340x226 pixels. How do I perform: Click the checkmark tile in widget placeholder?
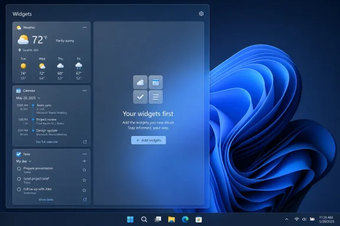140,97
